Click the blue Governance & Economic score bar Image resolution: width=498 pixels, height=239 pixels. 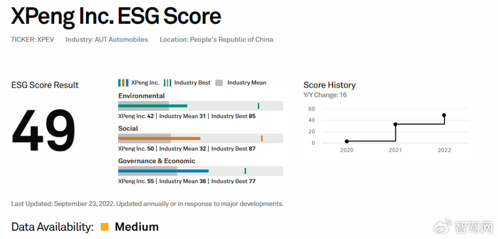163,171
